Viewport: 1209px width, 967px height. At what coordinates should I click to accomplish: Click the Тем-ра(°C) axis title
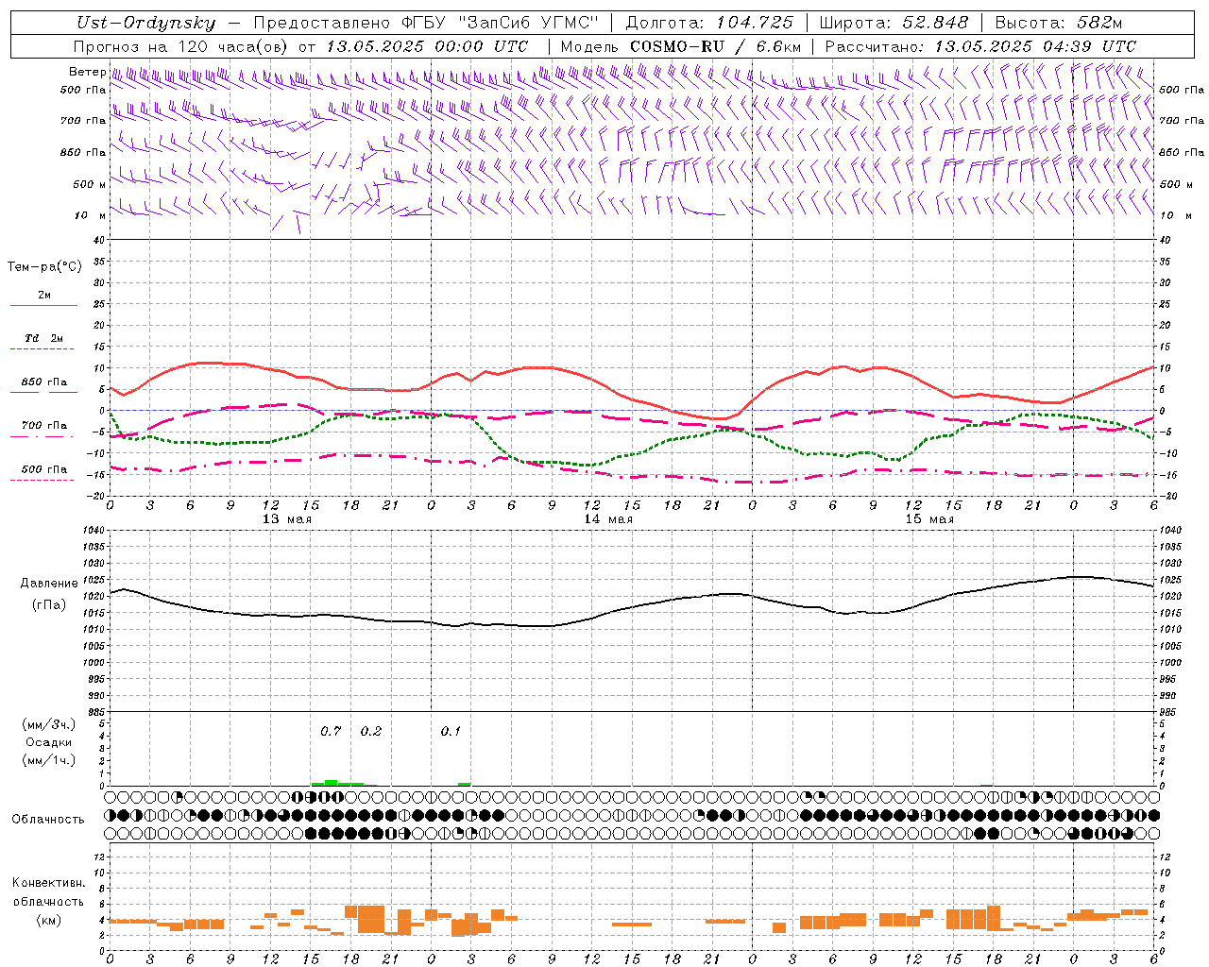coord(44,267)
